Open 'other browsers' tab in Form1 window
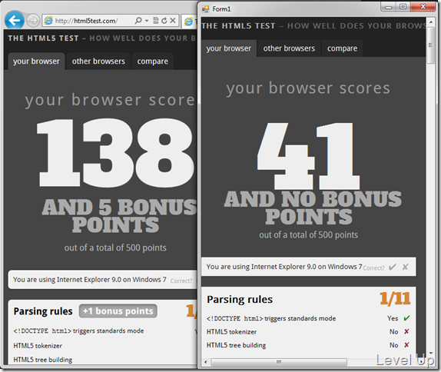 pos(289,48)
